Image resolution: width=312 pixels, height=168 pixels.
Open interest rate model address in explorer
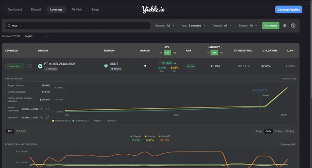48,109
